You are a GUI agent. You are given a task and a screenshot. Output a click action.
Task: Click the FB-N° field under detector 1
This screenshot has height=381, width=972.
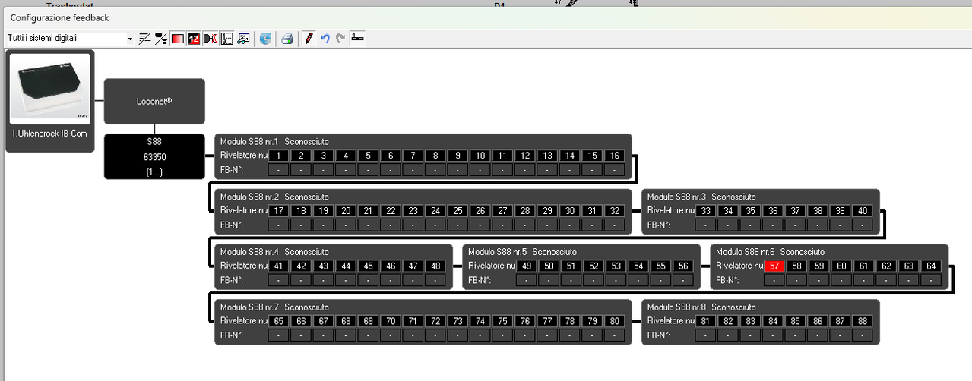pyautogui.click(x=279, y=169)
